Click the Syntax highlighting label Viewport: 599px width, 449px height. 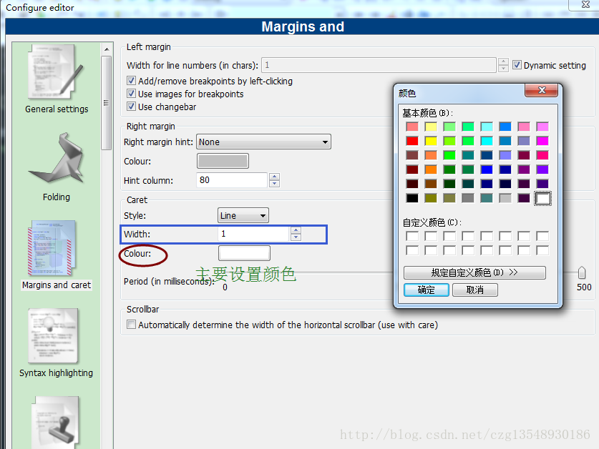pyautogui.click(x=56, y=373)
